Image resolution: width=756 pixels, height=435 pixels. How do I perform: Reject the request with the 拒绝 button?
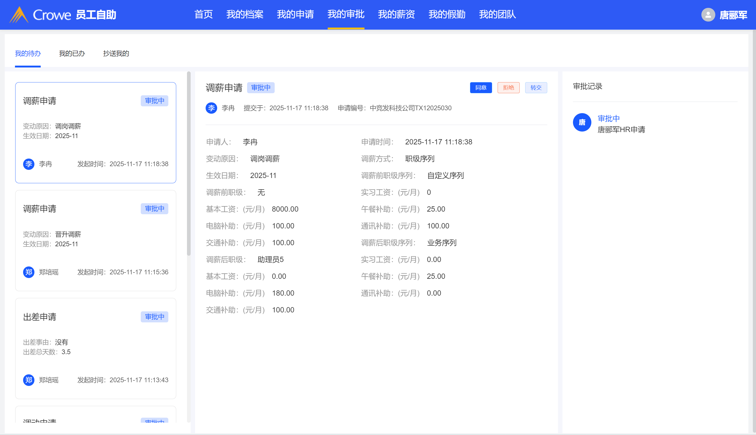508,87
